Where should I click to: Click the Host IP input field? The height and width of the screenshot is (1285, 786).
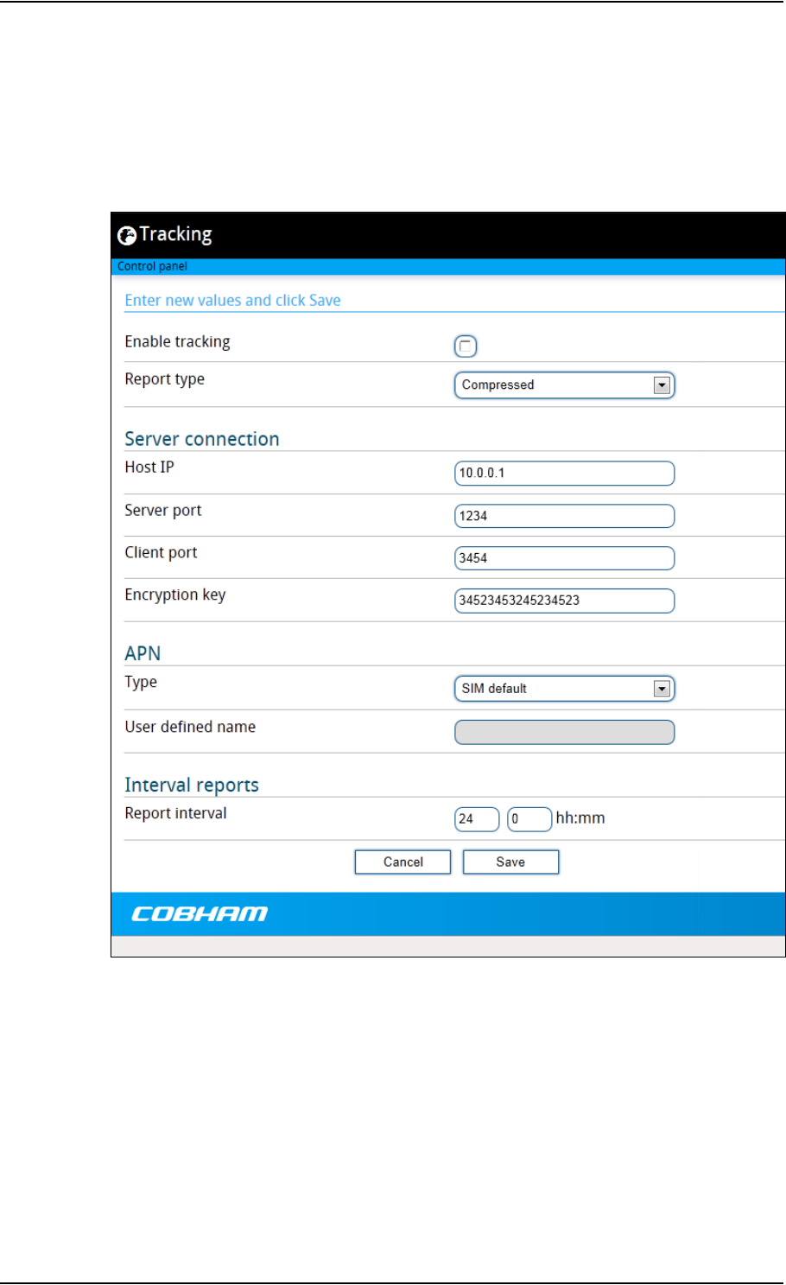pyautogui.click(x=564, y=474)
